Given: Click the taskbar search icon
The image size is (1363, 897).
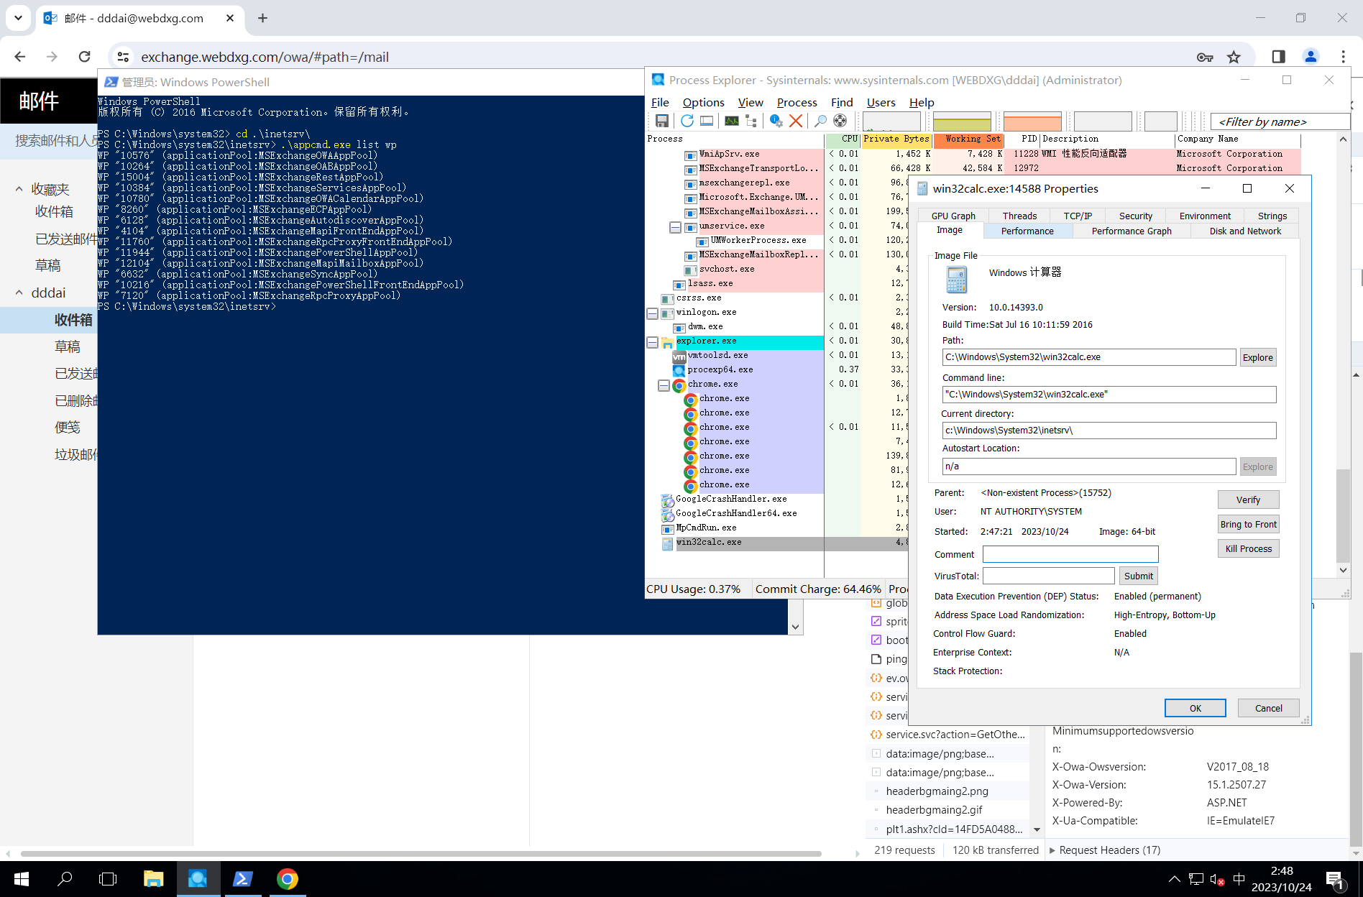Looking at the screenshot, I should [65, 879].
